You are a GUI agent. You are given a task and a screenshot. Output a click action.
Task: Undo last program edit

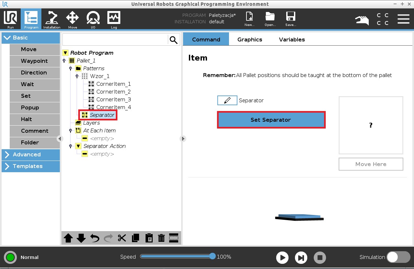click(x=95, y=238)
